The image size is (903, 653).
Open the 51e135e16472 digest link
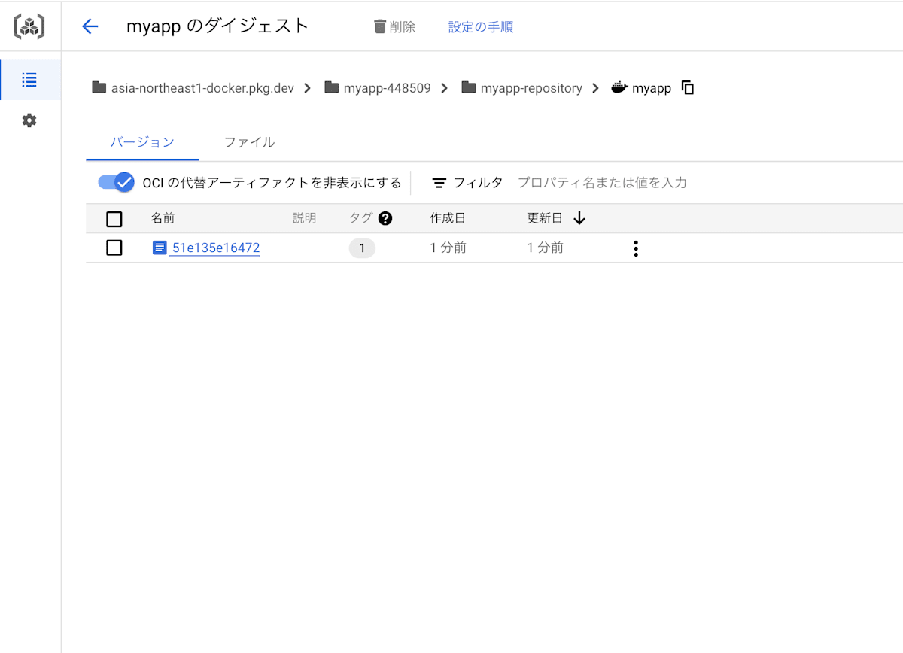[x=216, y=248]
